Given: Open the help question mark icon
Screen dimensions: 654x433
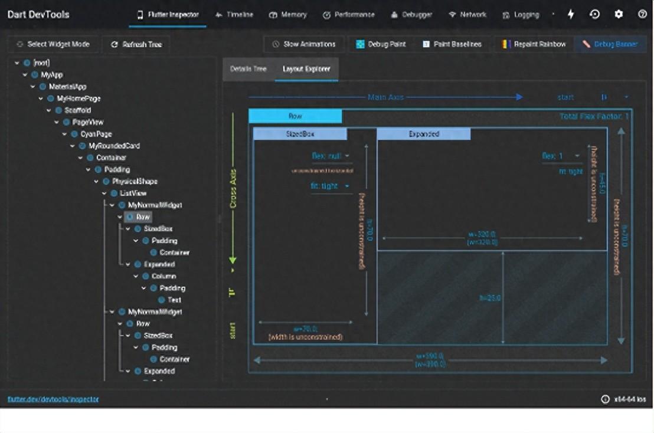Looking at the screenshot, I should click(642, 14).
